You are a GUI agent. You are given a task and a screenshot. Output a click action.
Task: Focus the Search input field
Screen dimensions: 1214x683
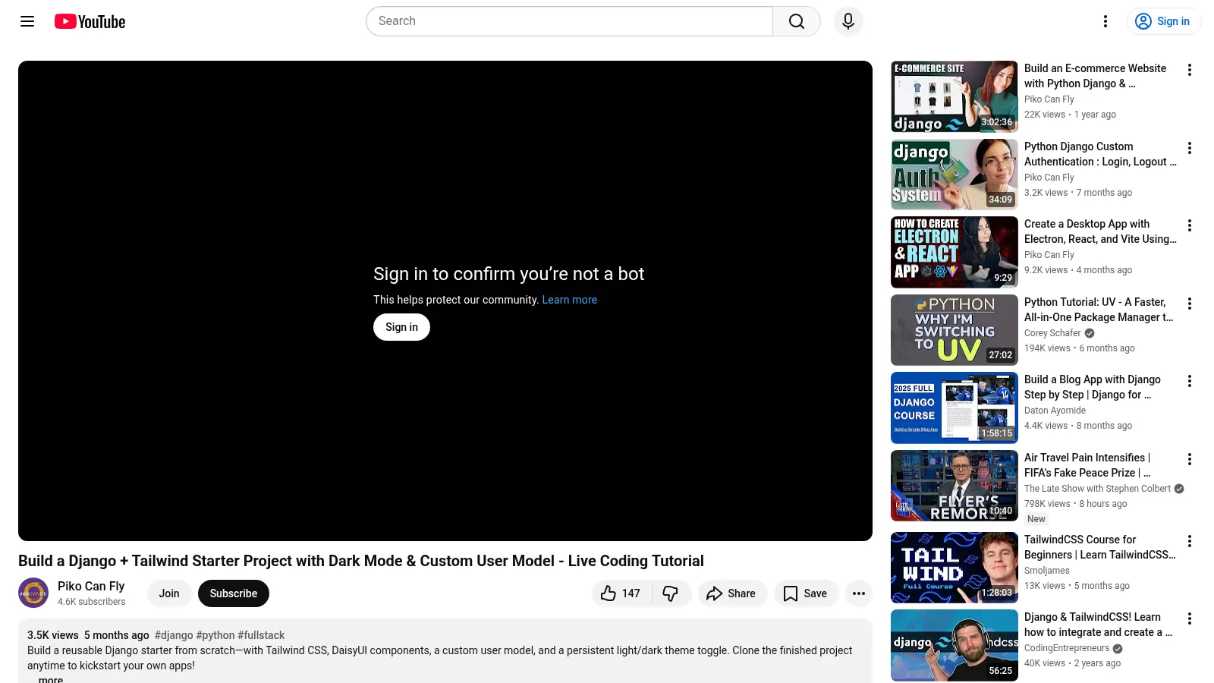coord(569,21)
